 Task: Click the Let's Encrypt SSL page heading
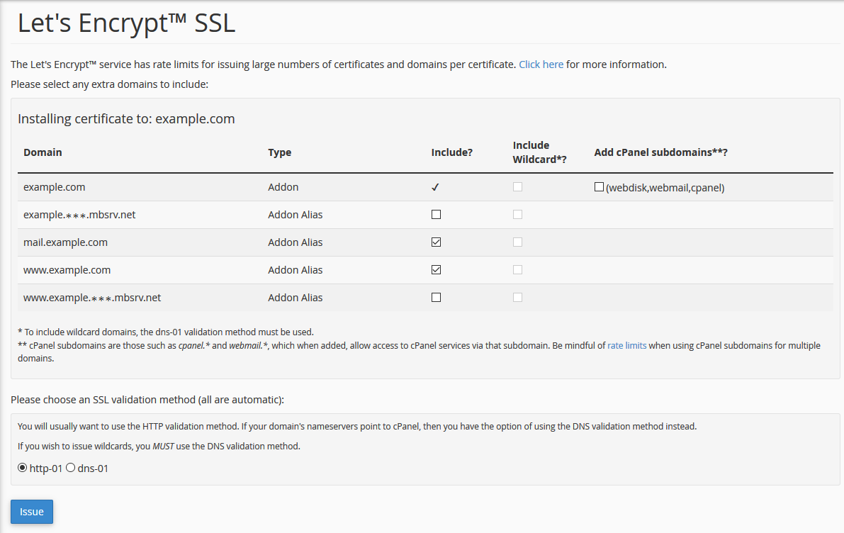[x=126, y=23]
